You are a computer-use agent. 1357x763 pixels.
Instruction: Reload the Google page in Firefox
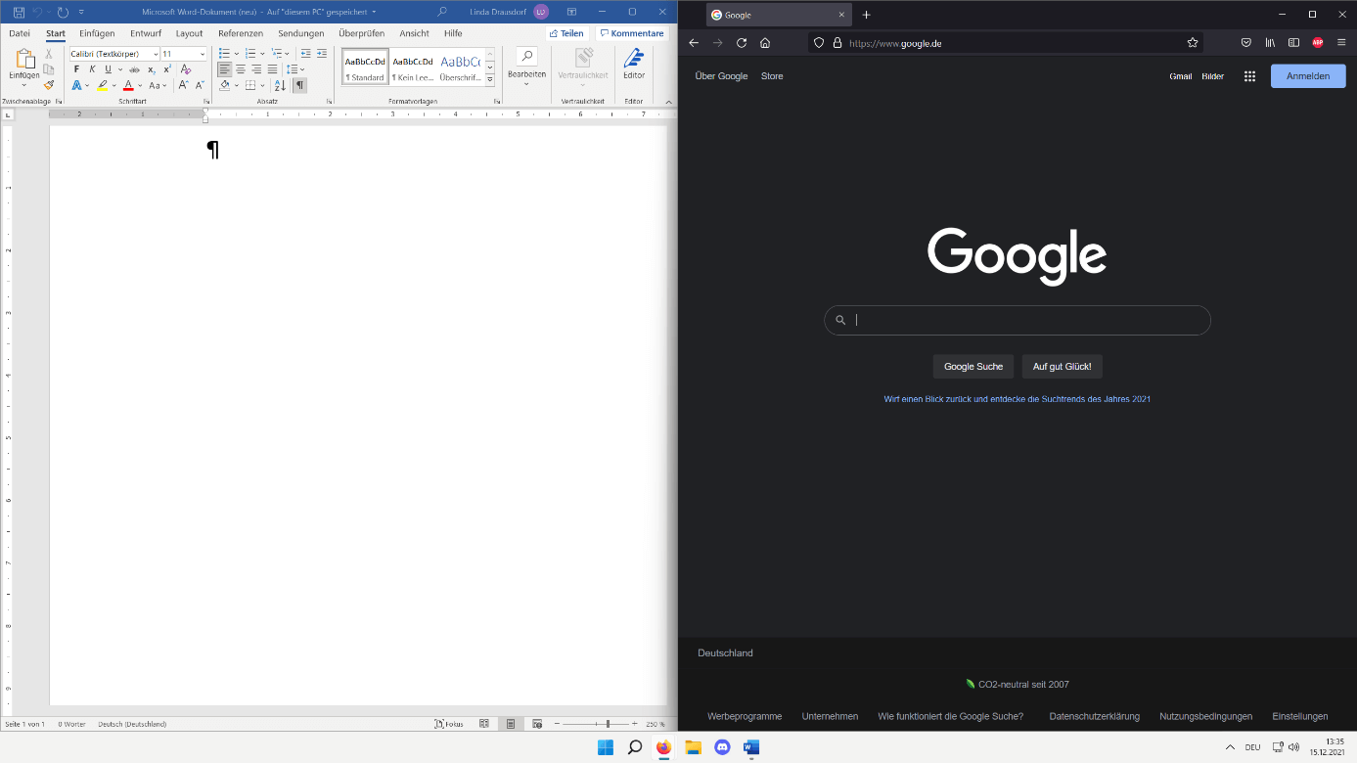742,43
